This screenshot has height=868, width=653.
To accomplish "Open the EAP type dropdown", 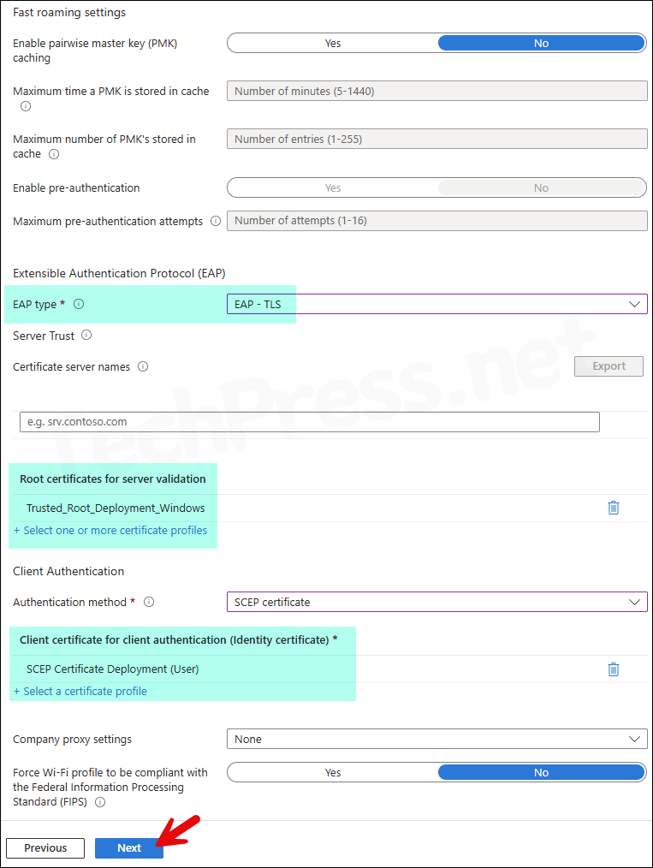I will (437, 304).
